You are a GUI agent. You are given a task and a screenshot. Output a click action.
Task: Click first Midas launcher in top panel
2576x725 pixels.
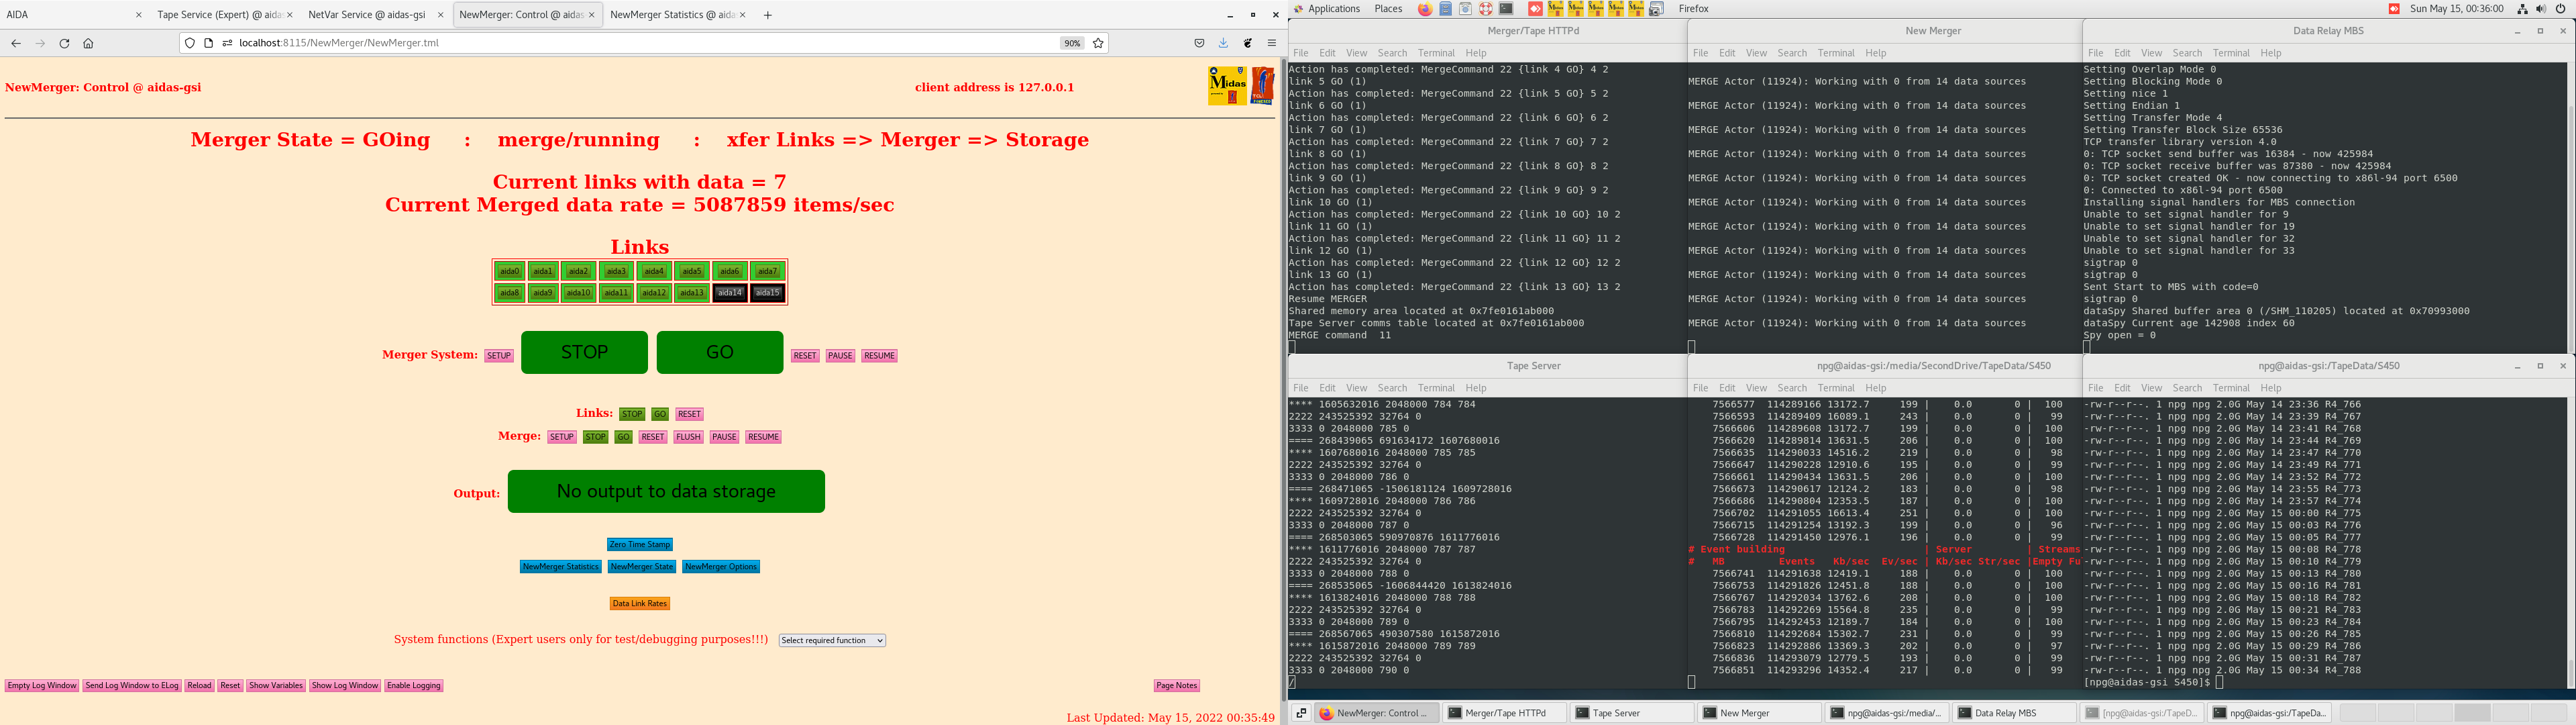coord(1556,9)
